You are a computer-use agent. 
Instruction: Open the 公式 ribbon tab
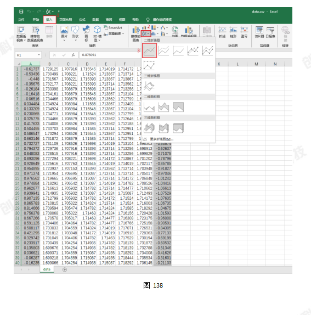pos(82,20)
